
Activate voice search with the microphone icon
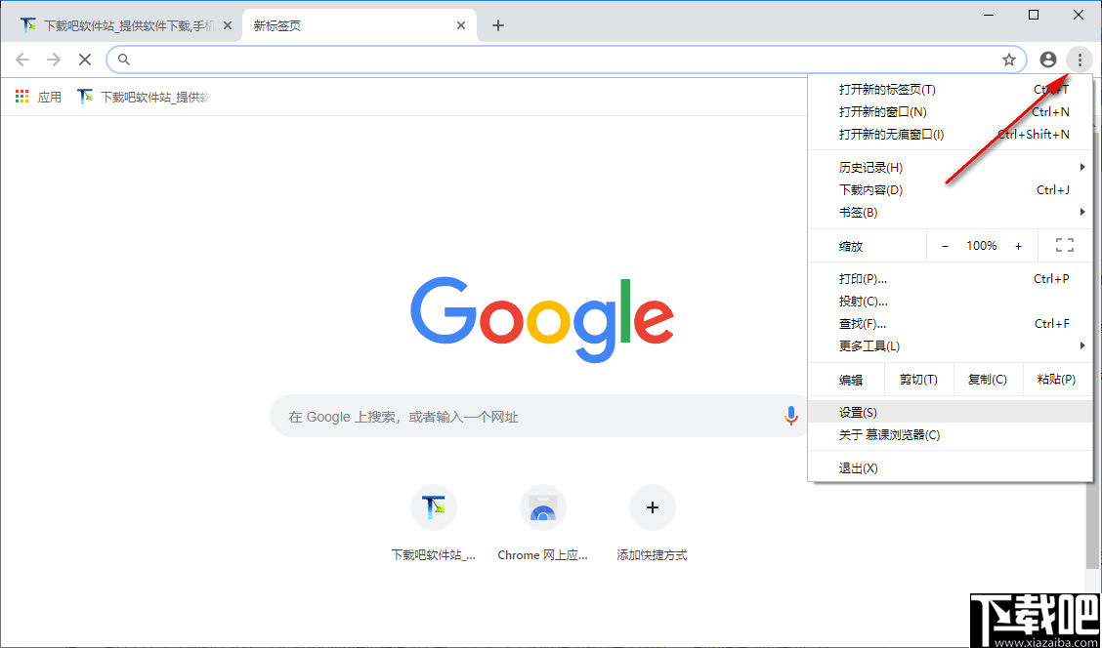click(x=791, y=416)
